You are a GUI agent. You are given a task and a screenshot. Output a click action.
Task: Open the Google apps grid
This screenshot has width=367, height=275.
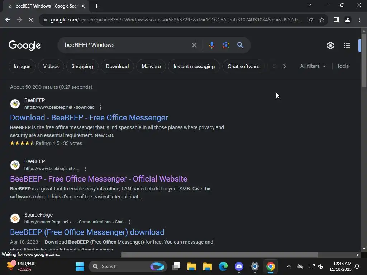point(347,45)
